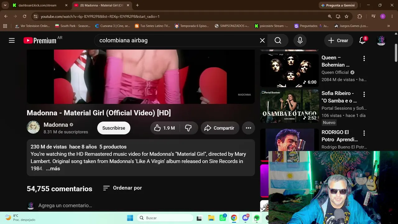Open Madonna channel avatar
The width and height of the screenshot is (398, 224).
33,128
